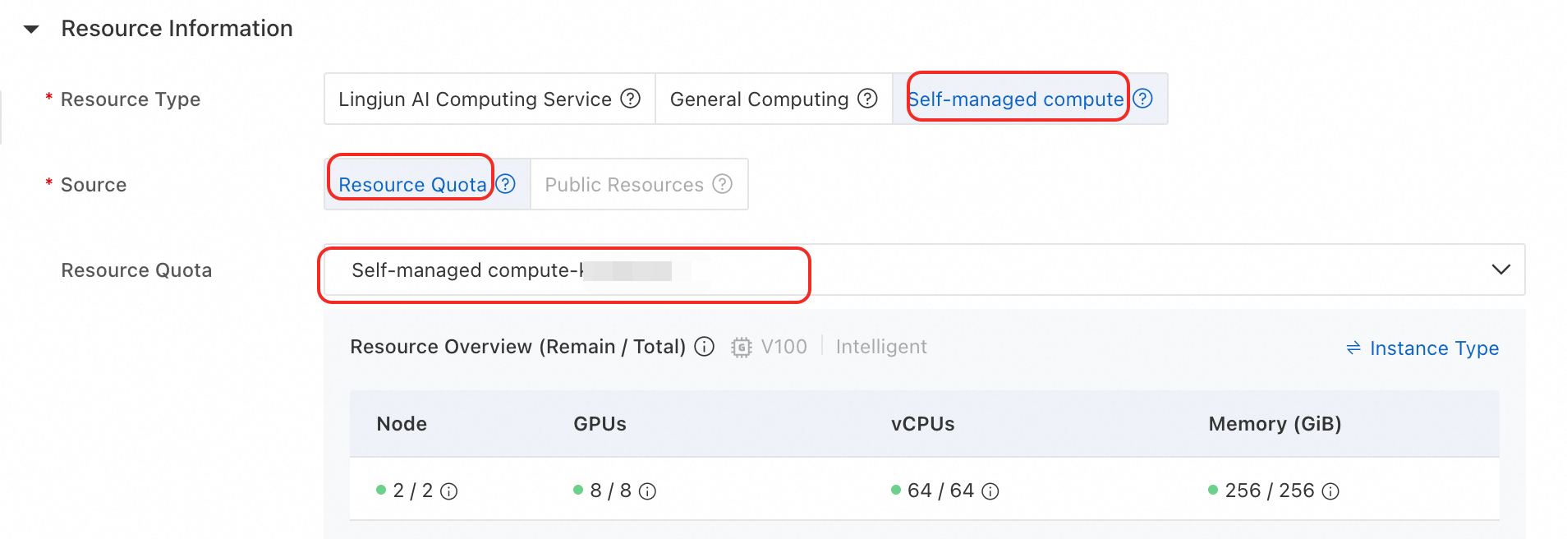Switch source to Public Resources
1567x539 pixels.
[623, 184]
